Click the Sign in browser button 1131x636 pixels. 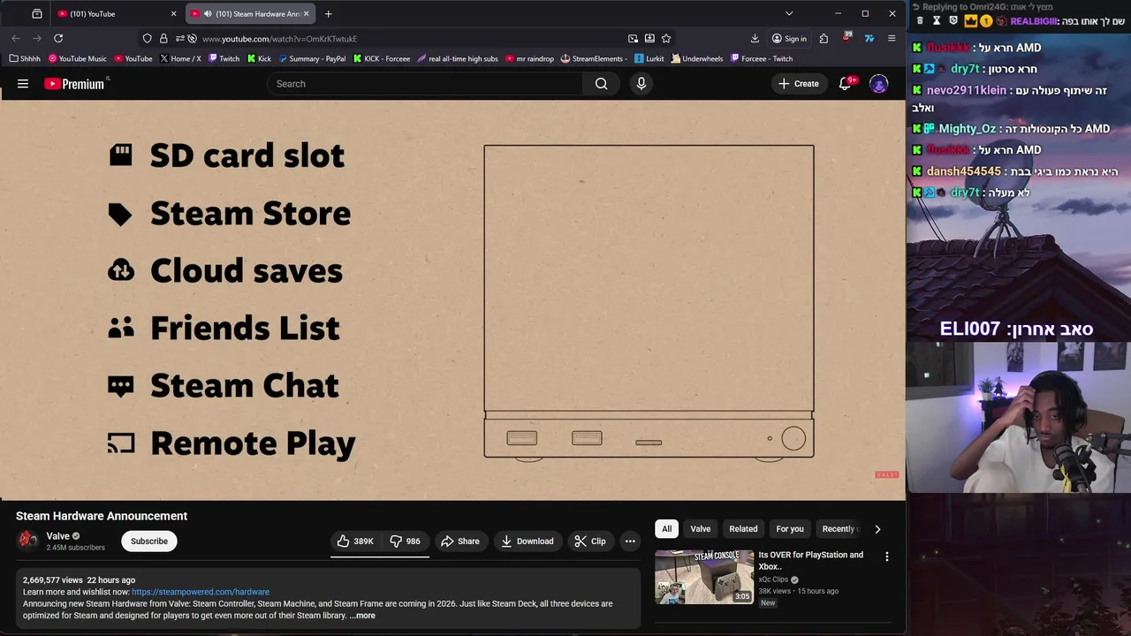click(789, 38)
